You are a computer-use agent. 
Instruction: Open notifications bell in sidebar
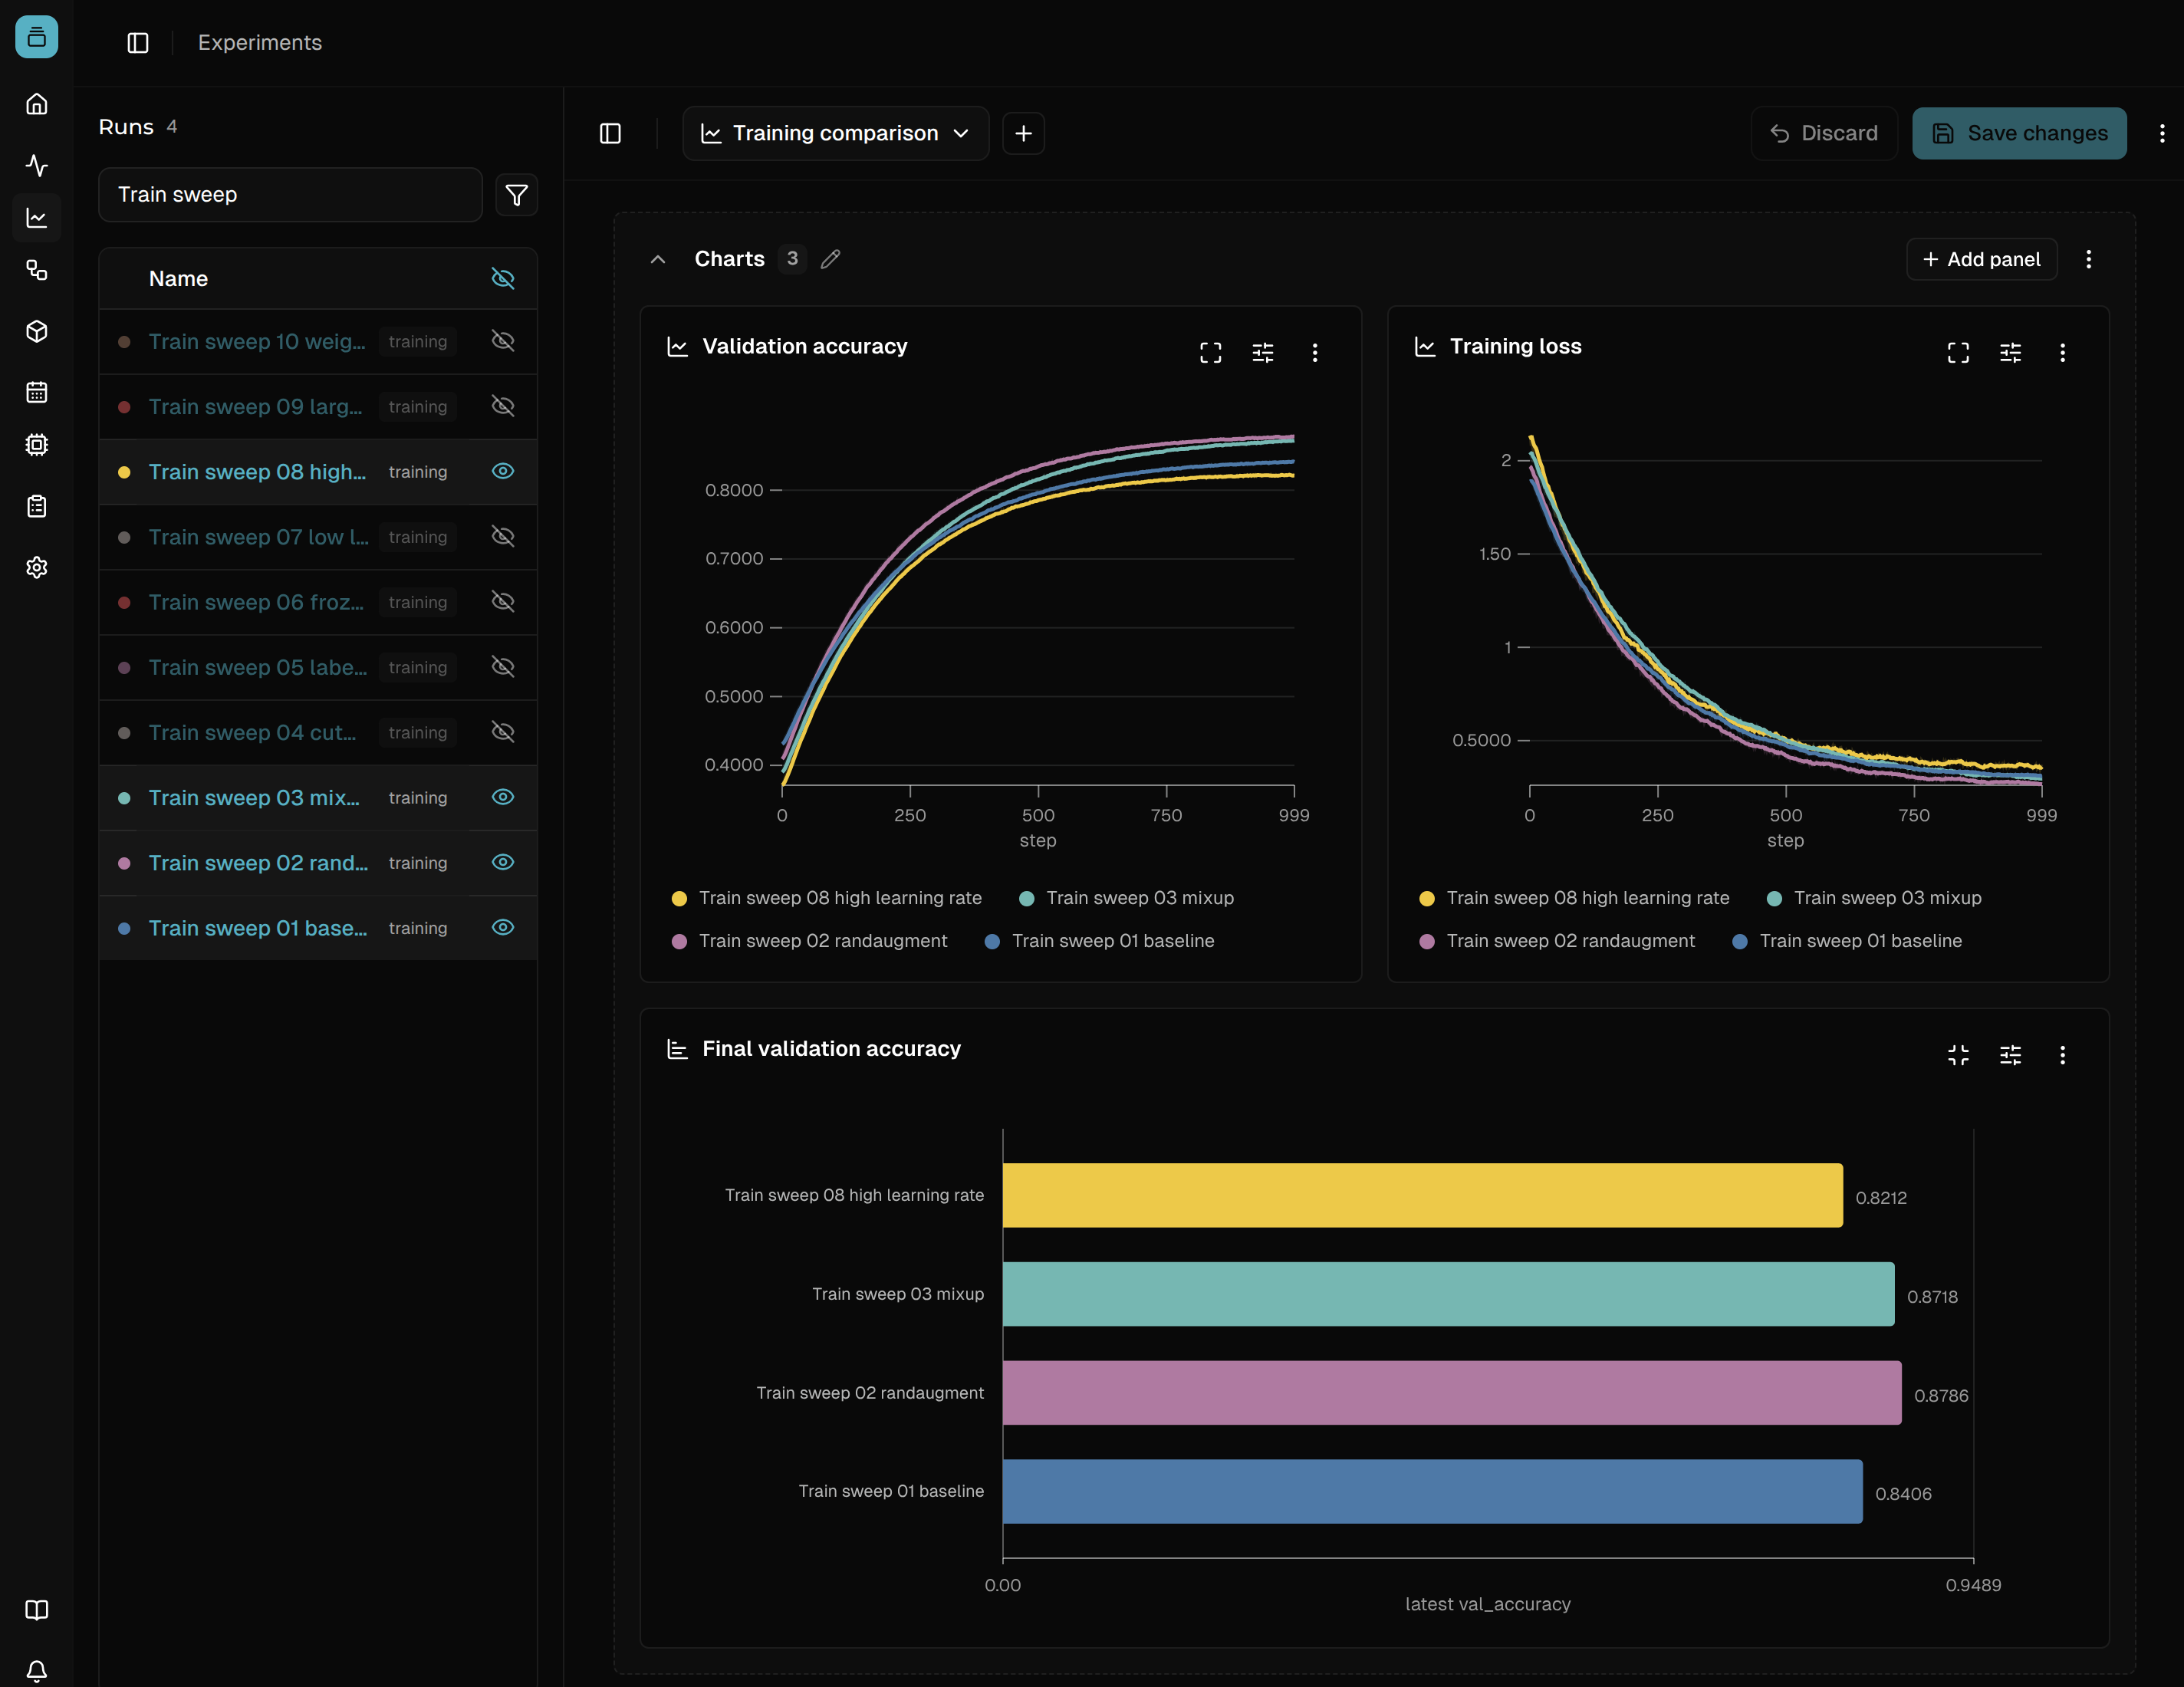click(x=37, y=1671)
